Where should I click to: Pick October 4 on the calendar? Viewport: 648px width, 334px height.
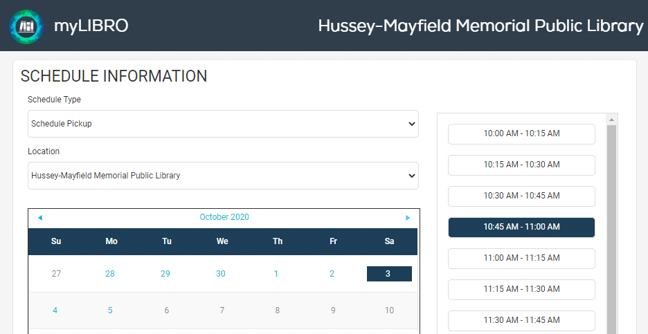pos(55,310)
